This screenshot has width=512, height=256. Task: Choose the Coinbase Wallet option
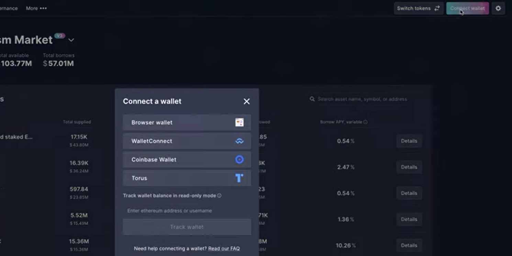coord(187,159)
